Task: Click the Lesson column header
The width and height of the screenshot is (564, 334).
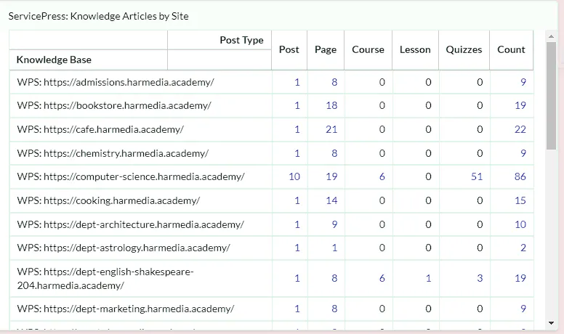Action: [415, 49]
